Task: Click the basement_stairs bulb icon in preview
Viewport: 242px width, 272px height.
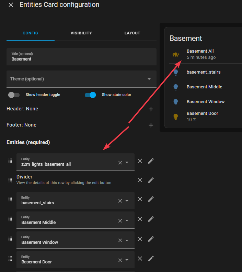Action: [x=176, y=72]
